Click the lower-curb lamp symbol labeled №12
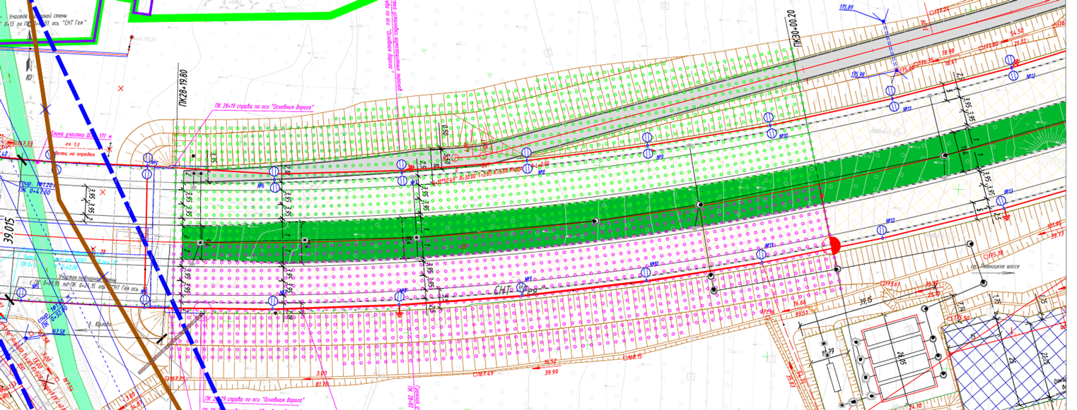1077x410 pixels. pyautogui.click(x=881, y=229)
